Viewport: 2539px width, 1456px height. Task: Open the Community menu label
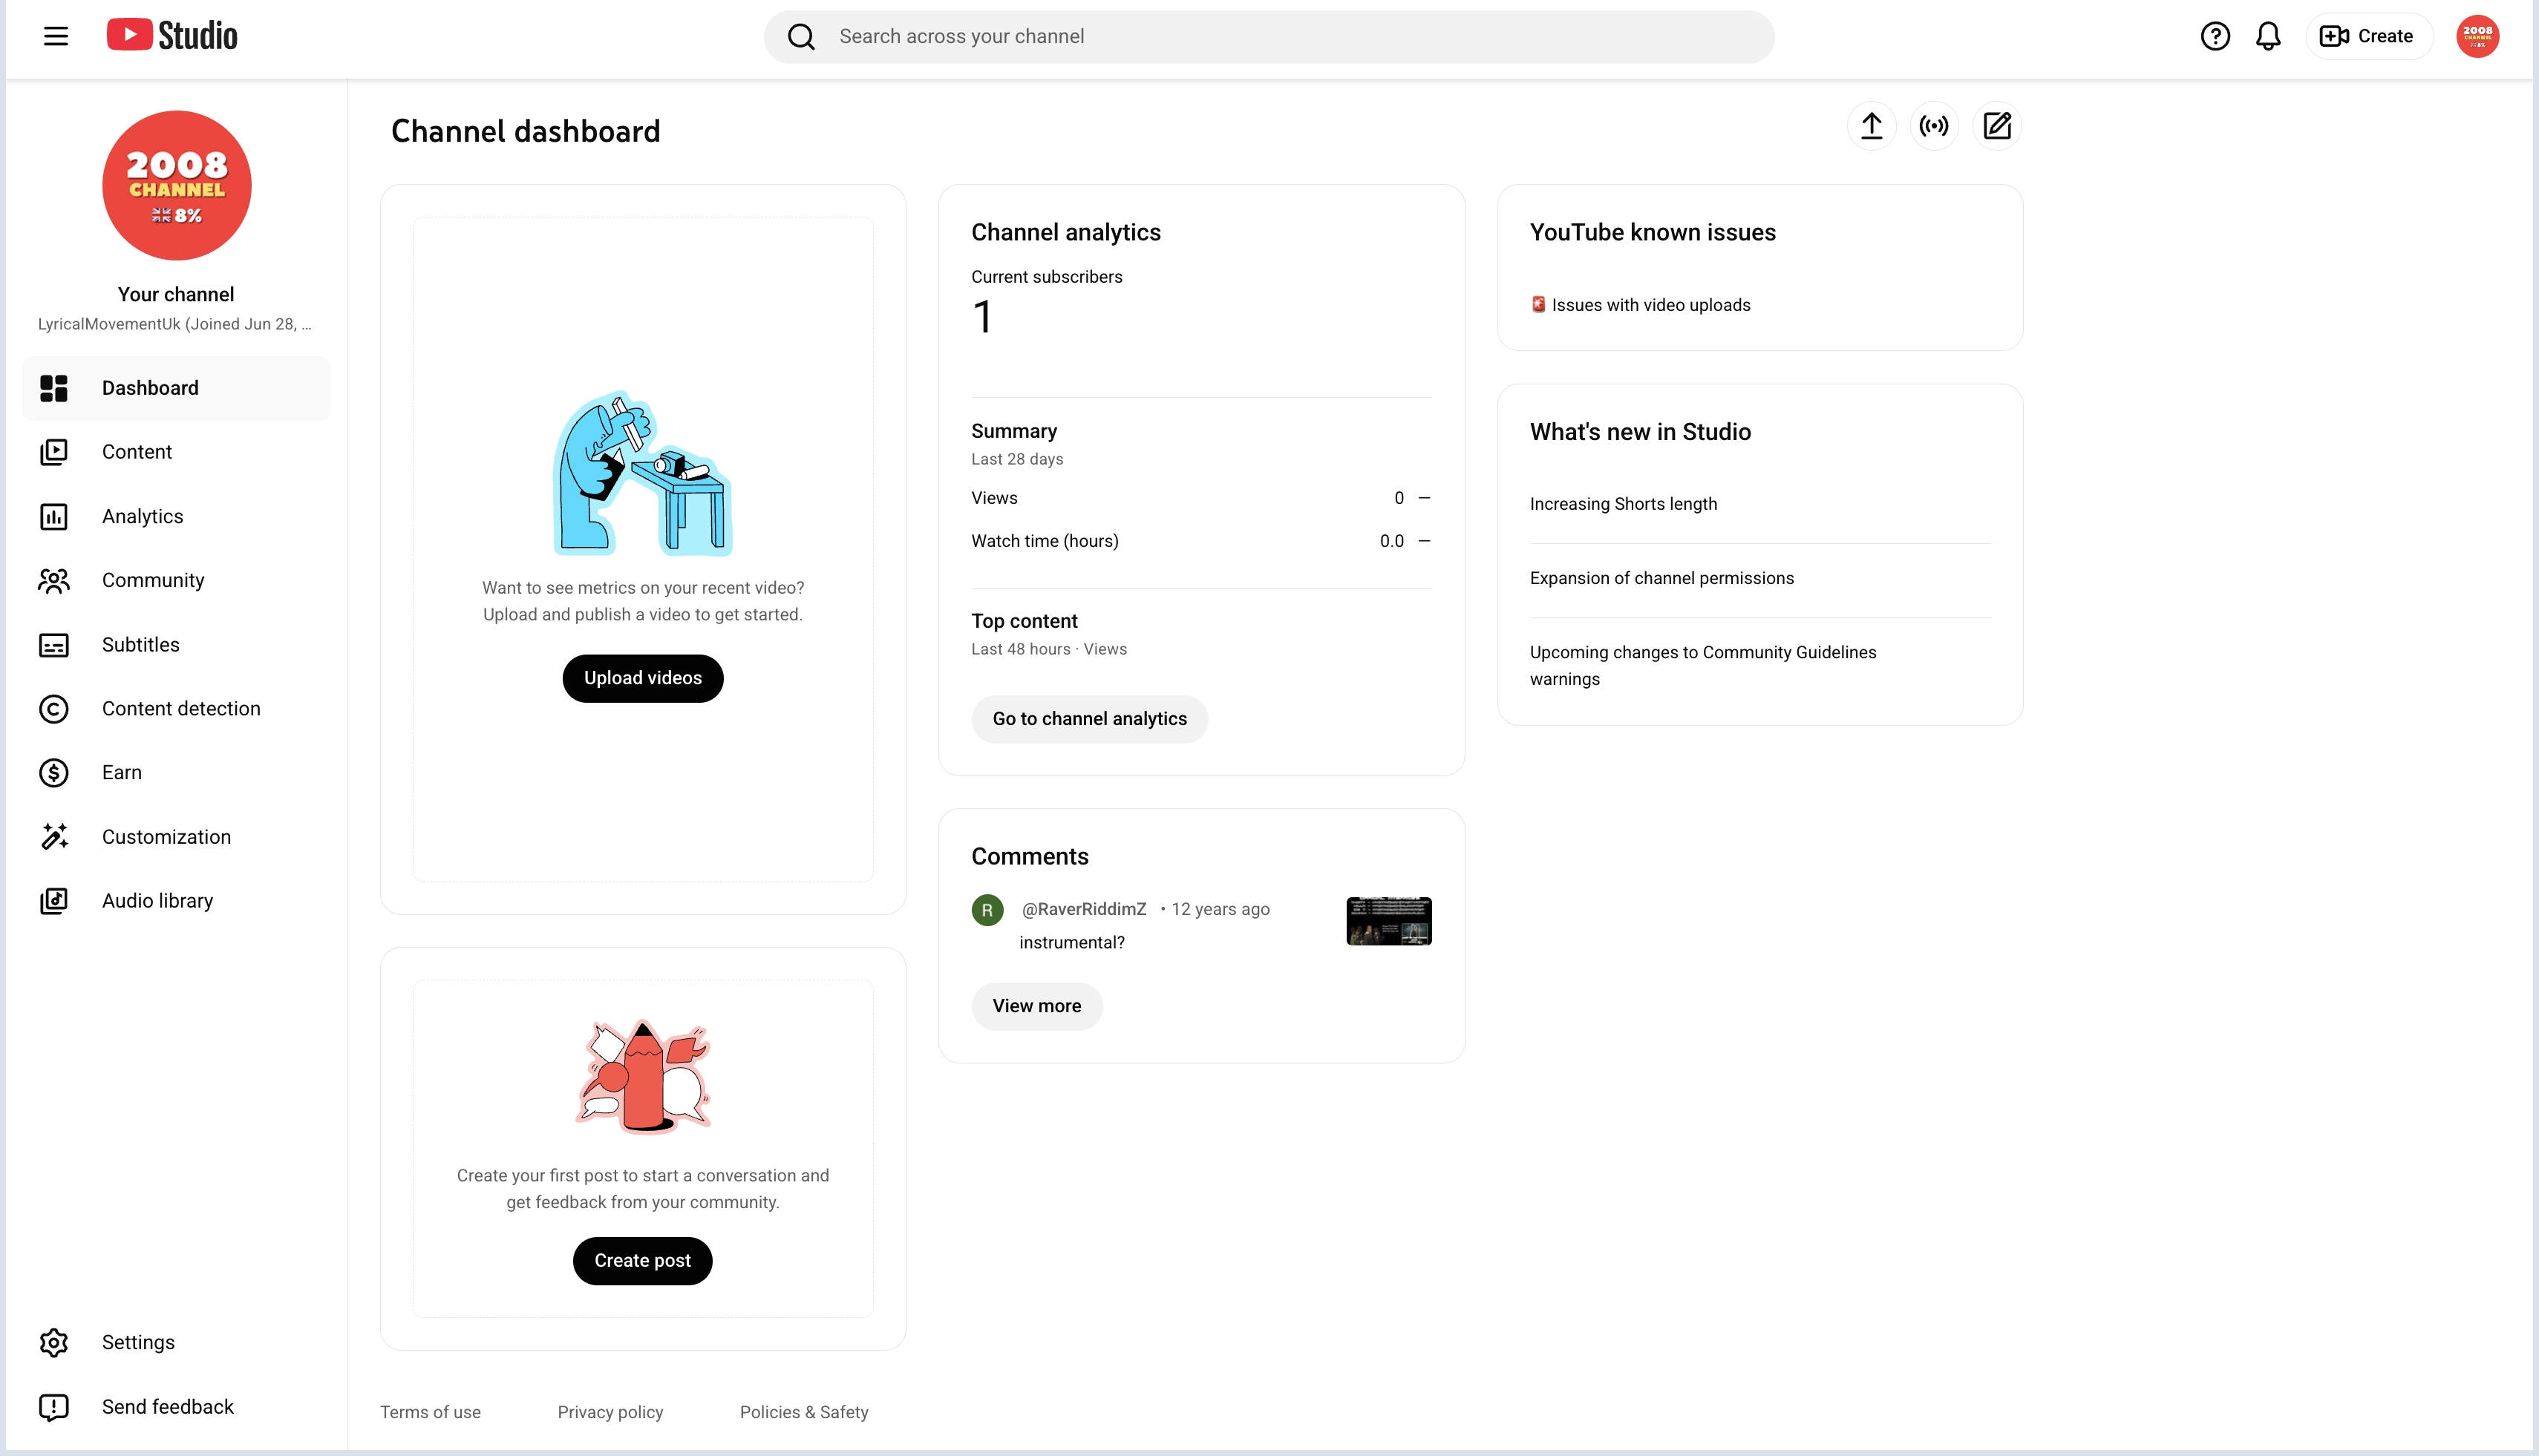coord(153,581)
